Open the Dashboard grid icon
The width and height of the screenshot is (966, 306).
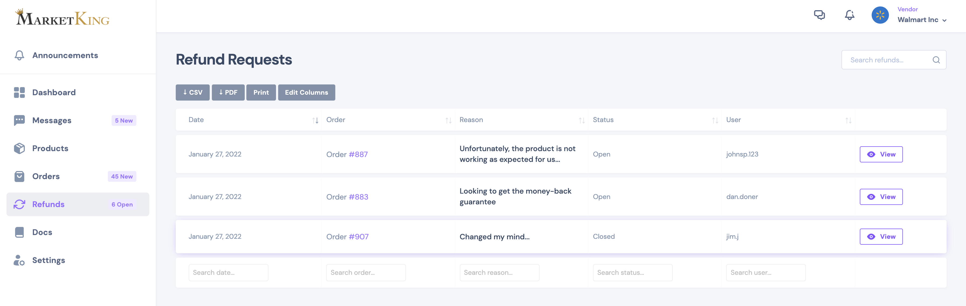coord(19,92)
